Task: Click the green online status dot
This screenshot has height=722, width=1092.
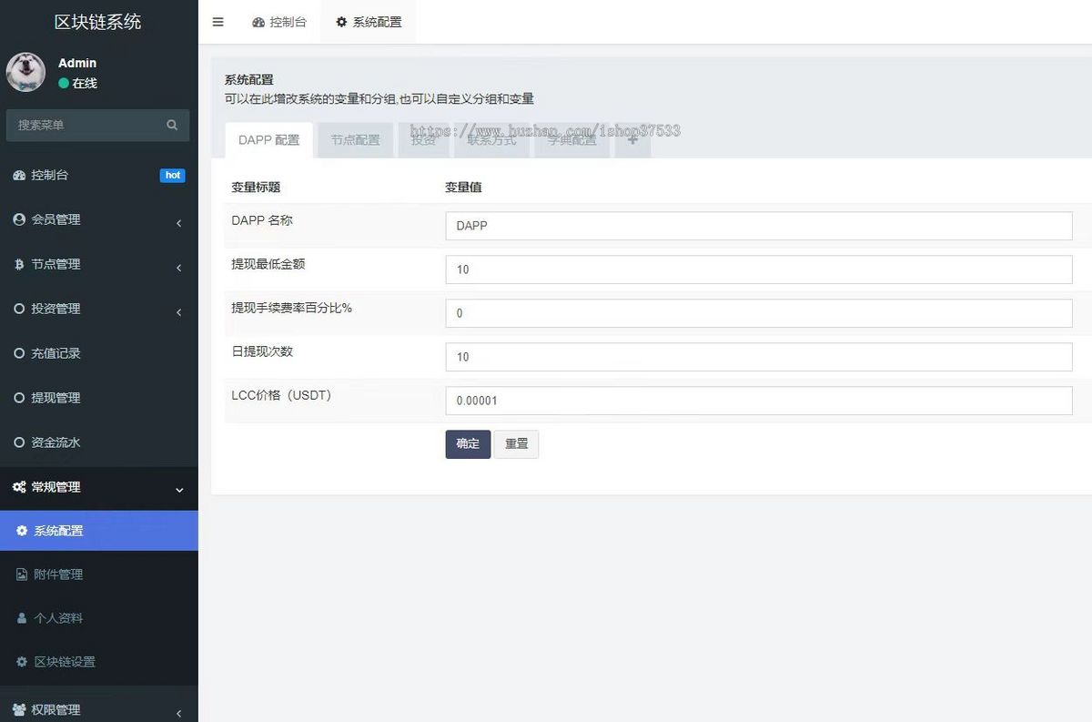Action: 64,83
